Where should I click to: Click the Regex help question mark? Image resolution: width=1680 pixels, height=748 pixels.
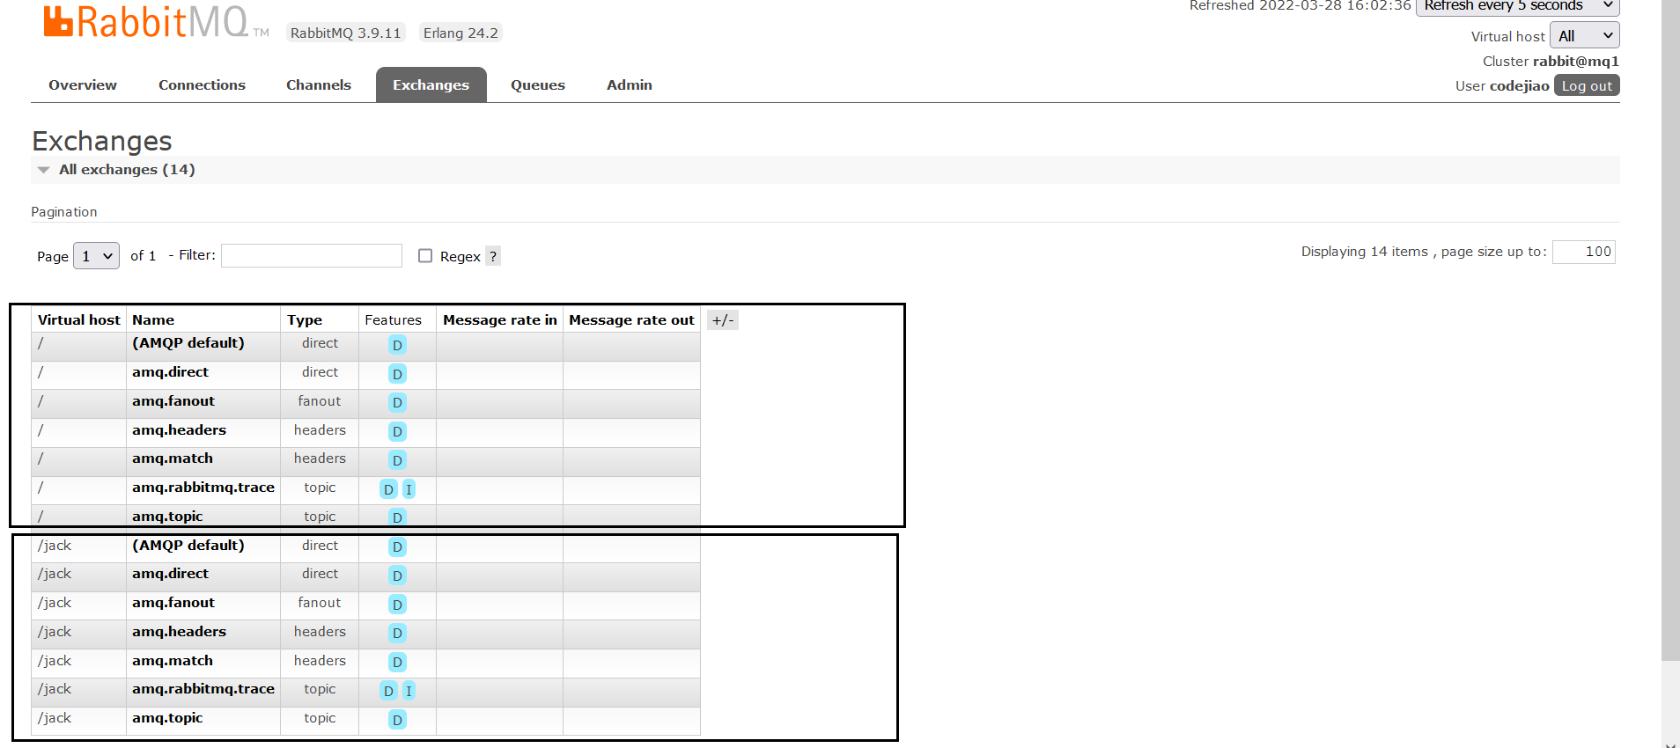click(x=493, y=256)
